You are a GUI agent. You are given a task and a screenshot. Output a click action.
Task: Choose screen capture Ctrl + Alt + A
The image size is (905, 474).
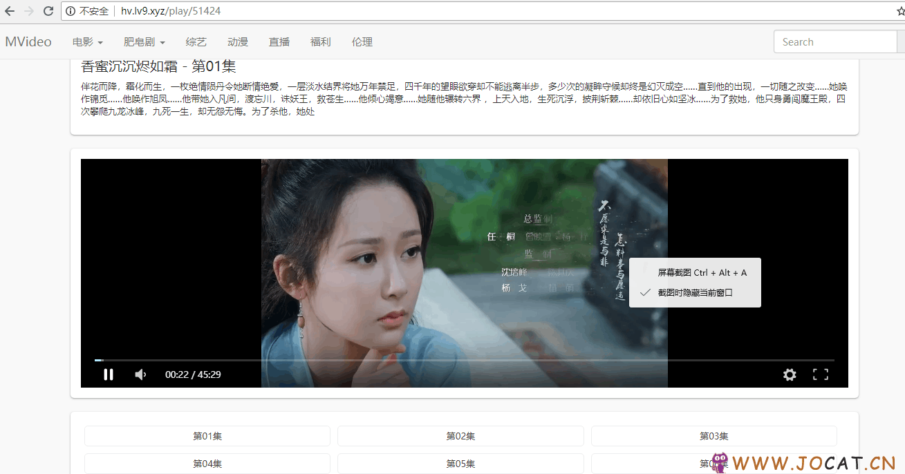tap(695, 272)
